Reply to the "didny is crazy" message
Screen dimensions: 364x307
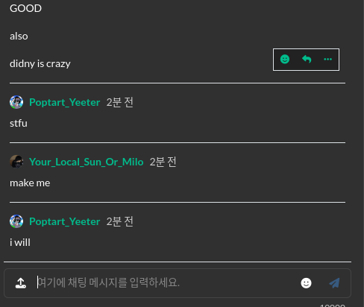(x=307, y=60)
